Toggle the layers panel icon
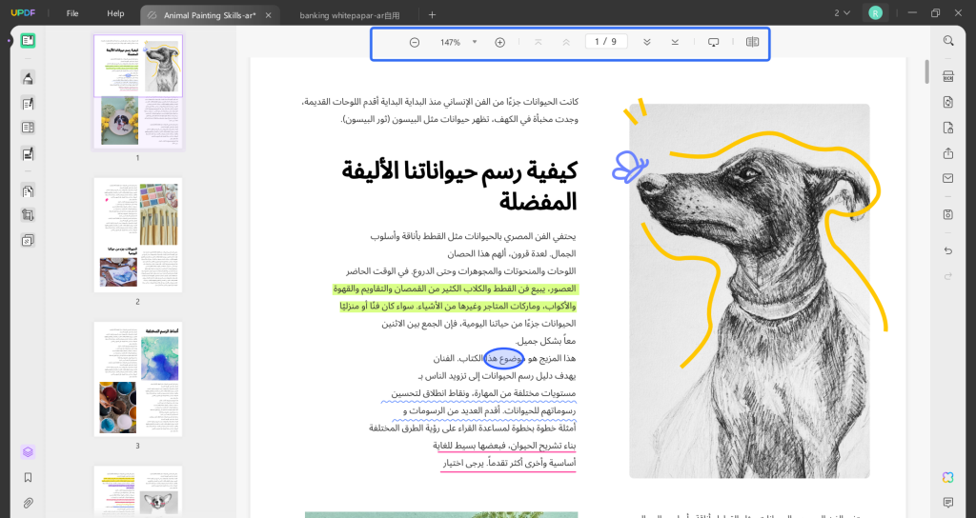The height and width of the screenshot is (518, 976). [x=28, y=452]
